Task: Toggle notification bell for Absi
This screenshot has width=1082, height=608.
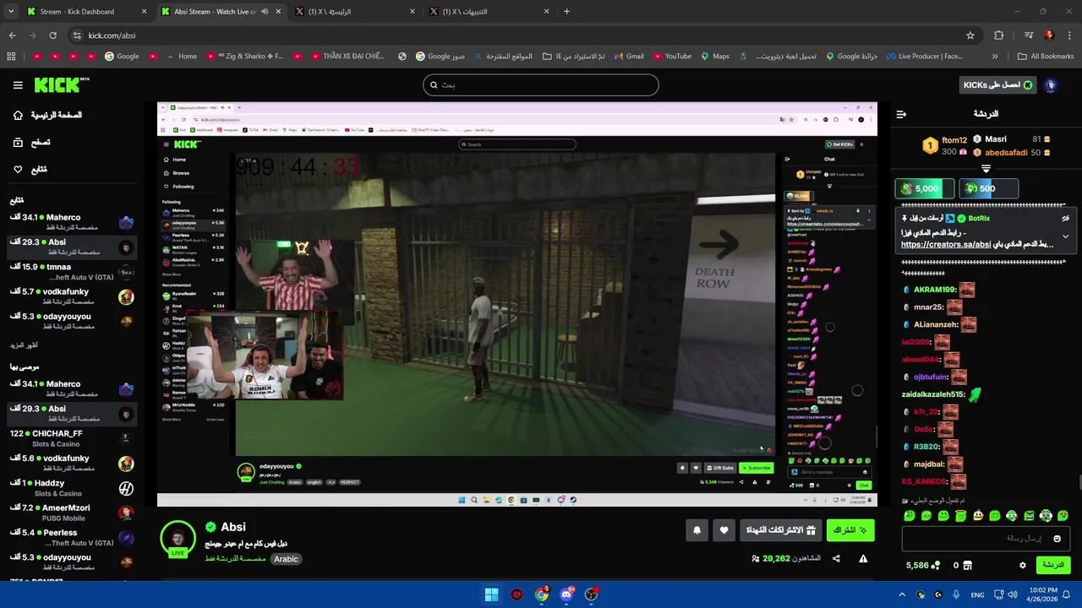Action: pos(697,530)
